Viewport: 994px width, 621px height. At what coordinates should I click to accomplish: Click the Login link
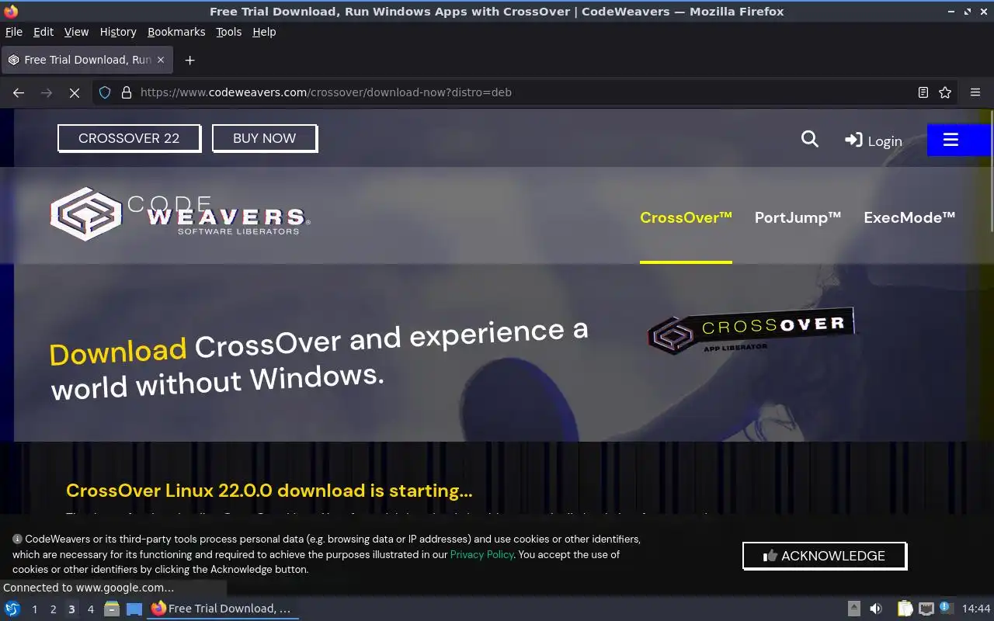pyautogui.click(x=874, y=141)
